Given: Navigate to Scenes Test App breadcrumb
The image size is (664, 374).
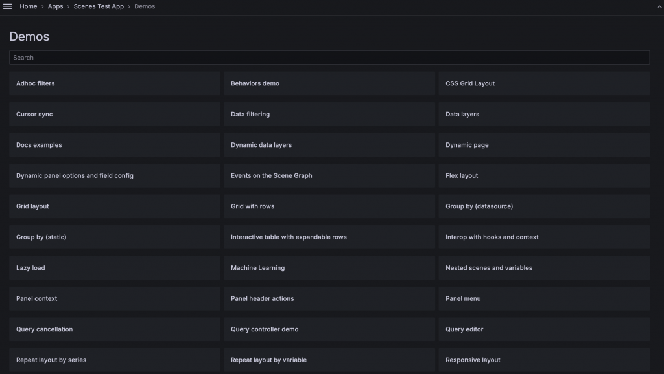Looking at the screenshot, I should coord(99,6).
